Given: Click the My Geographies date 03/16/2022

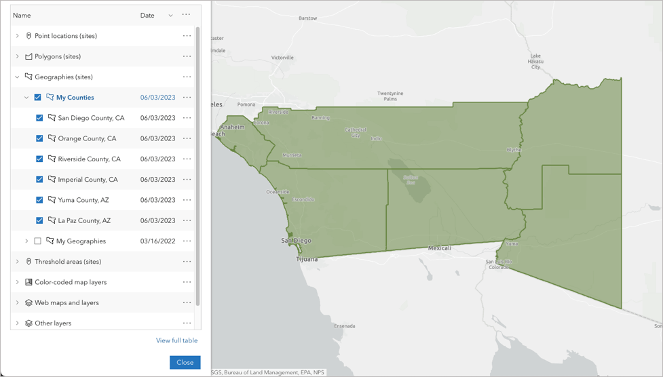Looking at the screenshot, I should tap(157, 241).
